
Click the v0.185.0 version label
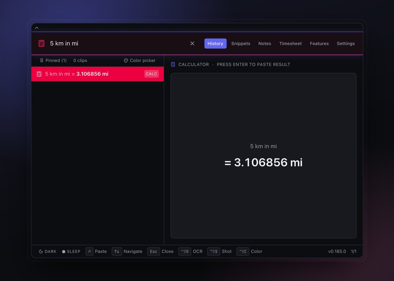337,251
